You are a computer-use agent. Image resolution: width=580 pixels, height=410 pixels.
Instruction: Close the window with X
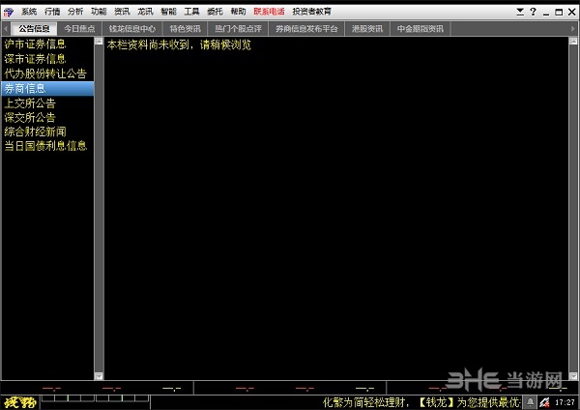pos(571,12)
